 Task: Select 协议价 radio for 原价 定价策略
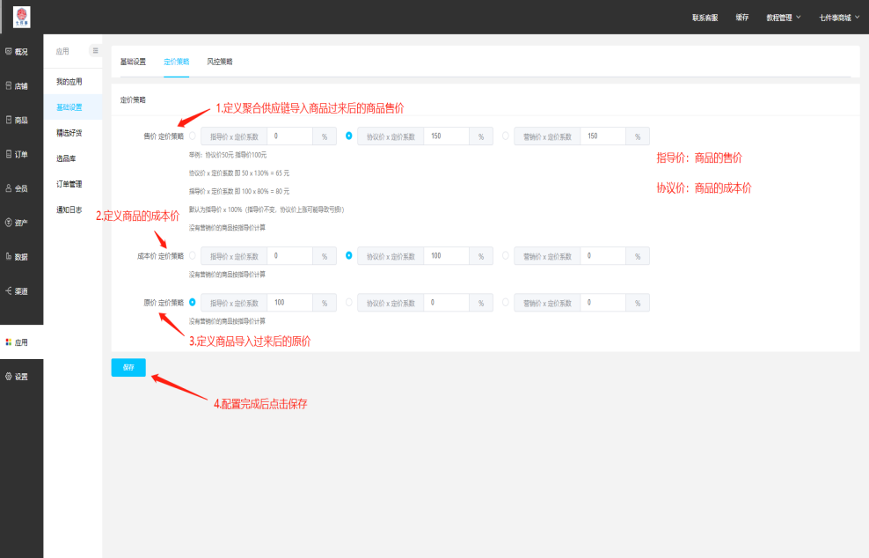(348, 302)
